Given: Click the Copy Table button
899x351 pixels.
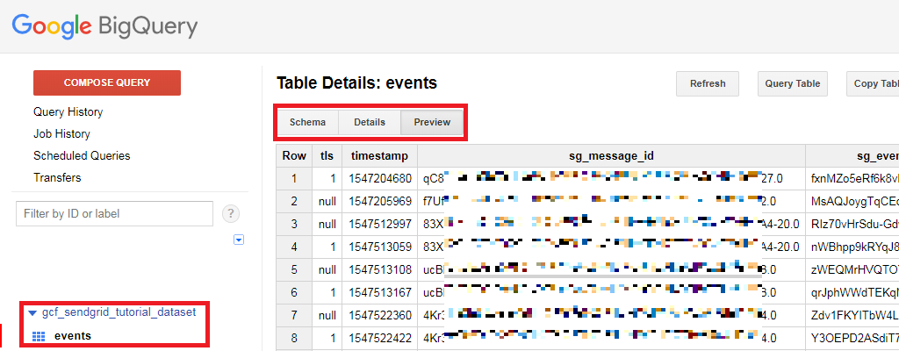Looking at the screenshot, I should (x=873, y=83).
